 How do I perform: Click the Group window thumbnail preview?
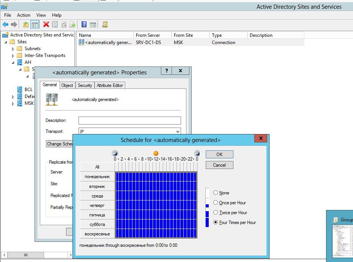(x=342, y=241)
